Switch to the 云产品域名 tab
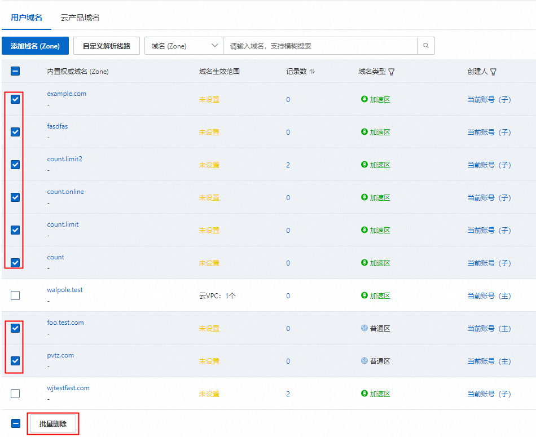 [x=80, y=17]
